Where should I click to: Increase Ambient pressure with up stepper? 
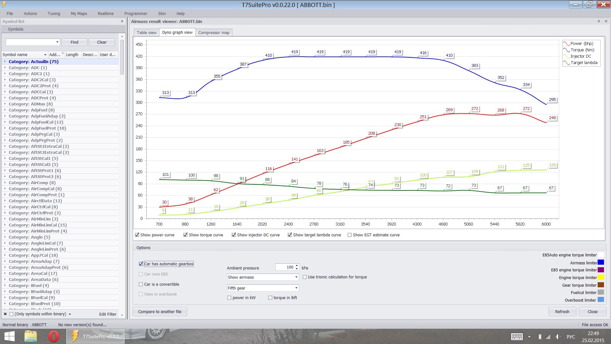pyautogui.click(x=297, y=265)
